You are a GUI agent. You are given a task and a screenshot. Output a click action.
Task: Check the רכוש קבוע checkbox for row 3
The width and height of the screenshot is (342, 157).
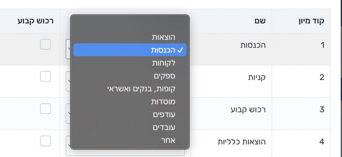[x=45, y=109]
